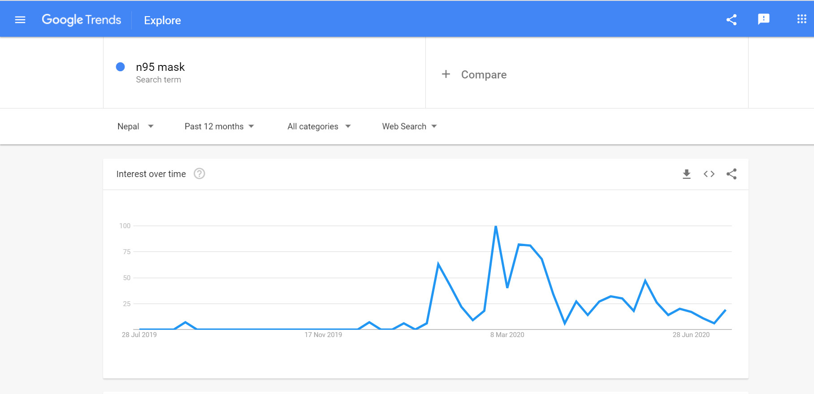The width and height of the screenshot is (814, 394).
Task: Click the blue n95 mask color dot
Action: 120,67
